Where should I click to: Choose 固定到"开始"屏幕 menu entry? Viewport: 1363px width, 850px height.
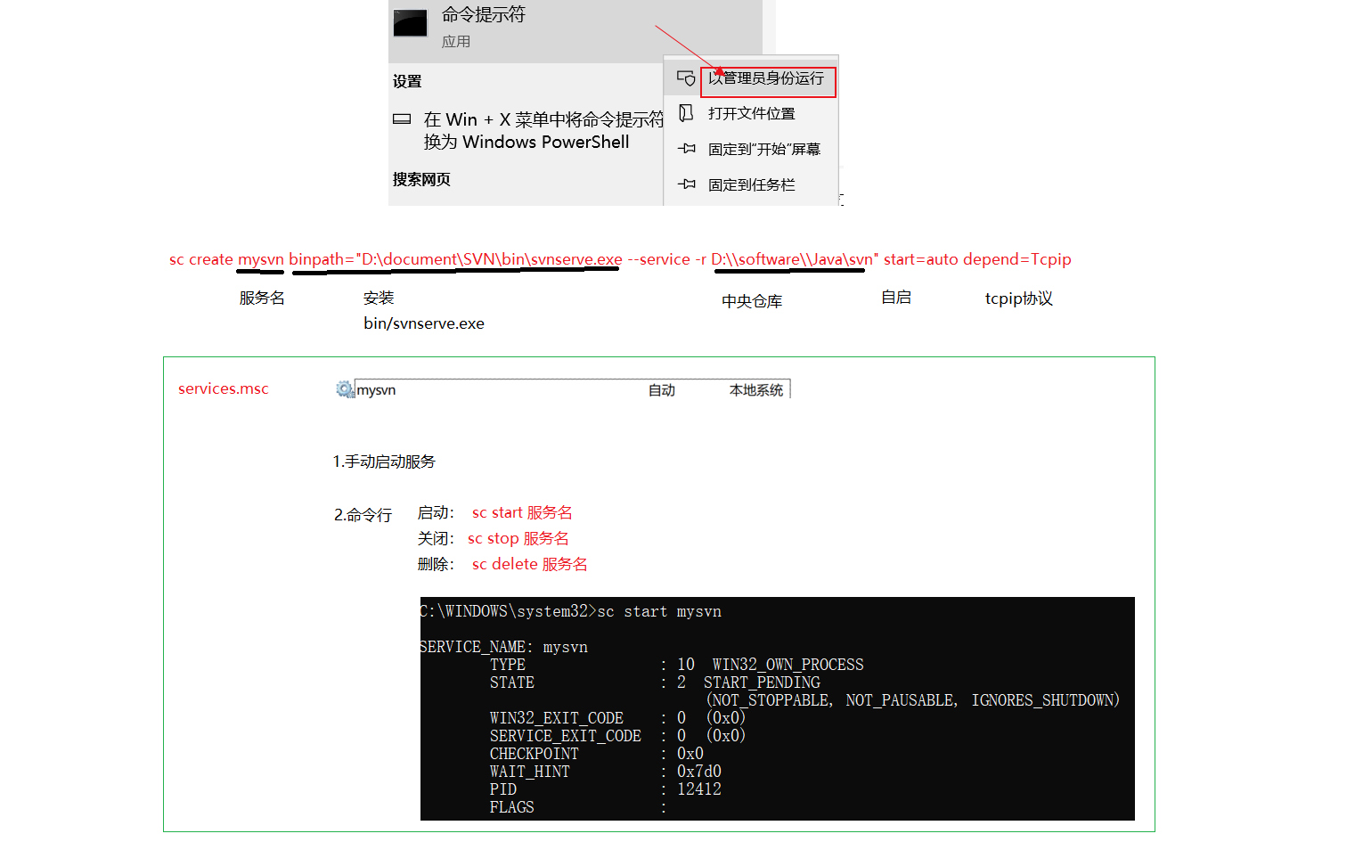point(763,149)
